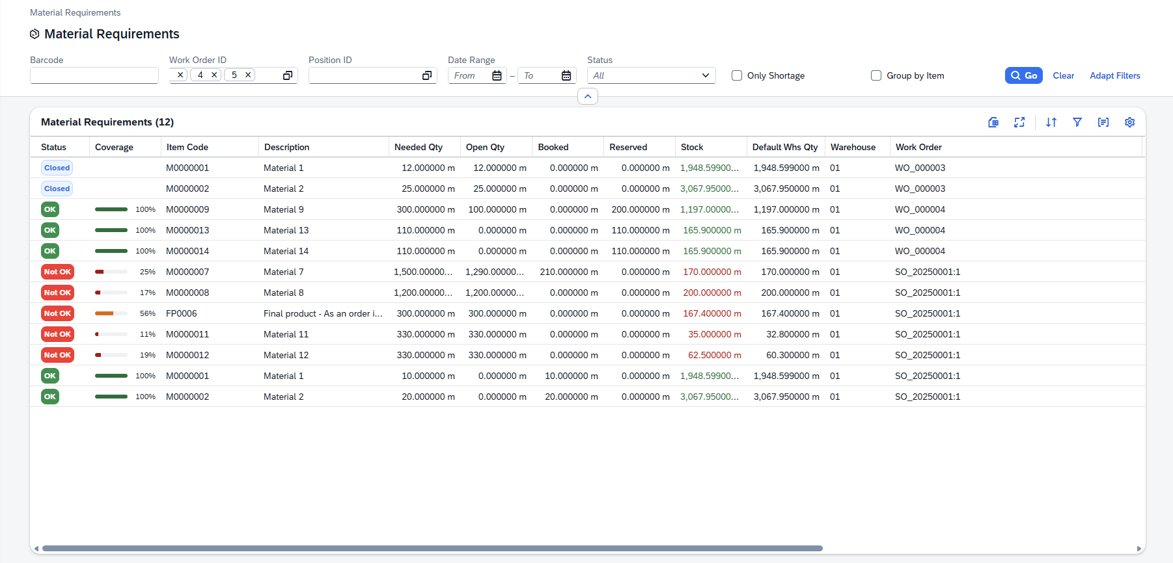Open the Work Order ID value help
1173x563 pixels.
point(288,75)
